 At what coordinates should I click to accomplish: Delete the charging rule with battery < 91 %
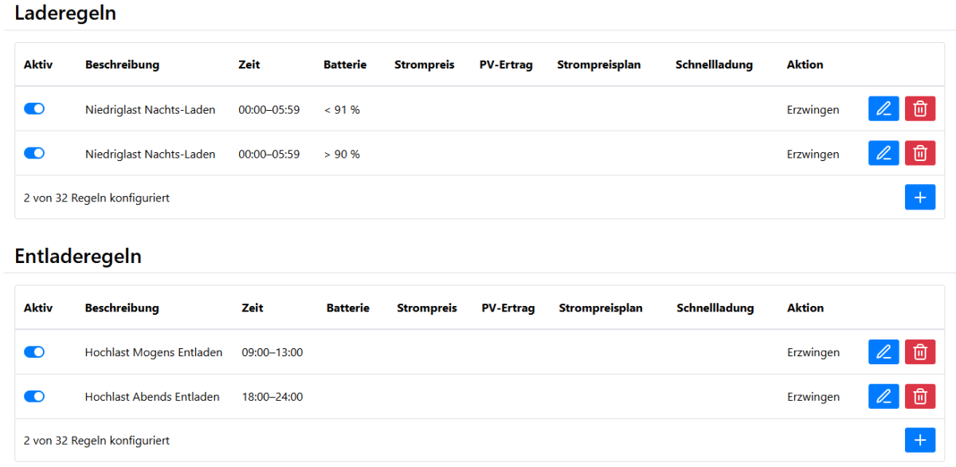[919, 109]
